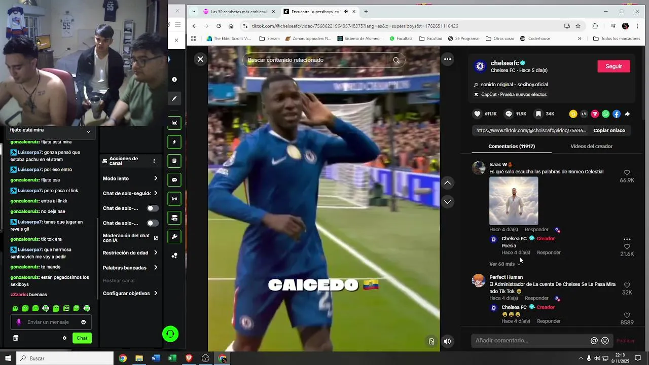Image resolution: width=649 pixels, height=365 pixels.
Task: Click the wrench tools icon in Kick sidebar
Action: 174,236
